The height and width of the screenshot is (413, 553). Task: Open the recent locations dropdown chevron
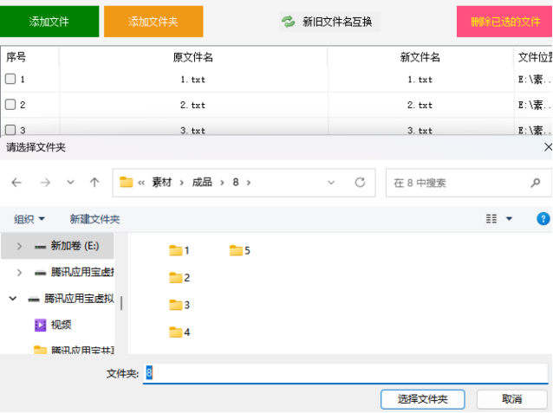pyautogui.click(x=70, y=183)
